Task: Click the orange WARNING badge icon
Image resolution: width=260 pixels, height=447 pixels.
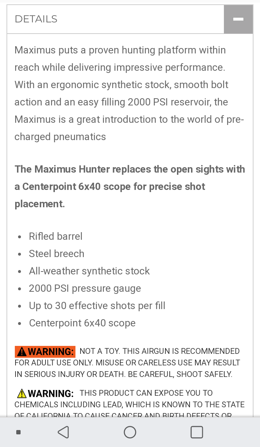Action: click(x=45, y=351)
